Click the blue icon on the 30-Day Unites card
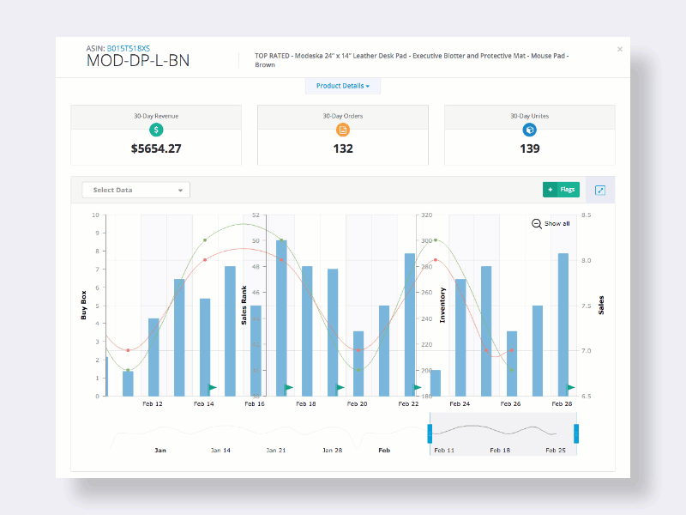The image size is (686, 515). 529,130
